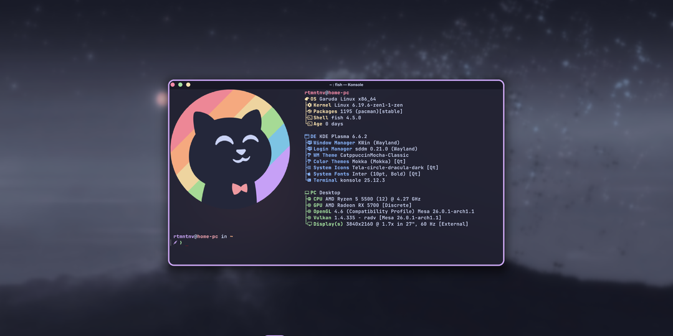Click the grid icon beside System Icons
This screenshot has width=673, height=336.
click(310, 167)
